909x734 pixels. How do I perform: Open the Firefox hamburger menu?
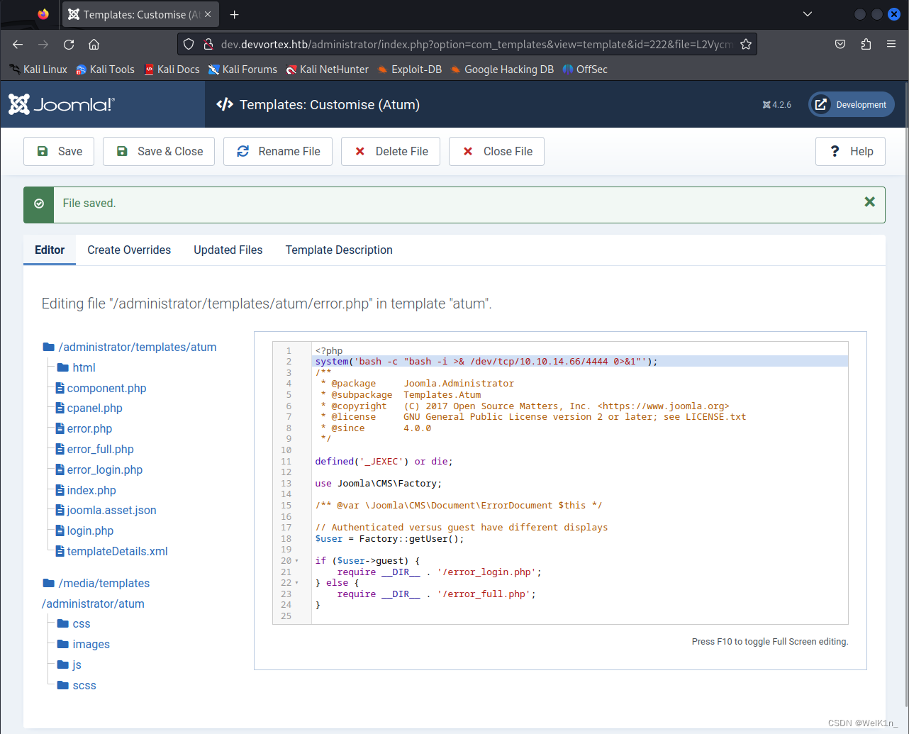coord(891,44)
